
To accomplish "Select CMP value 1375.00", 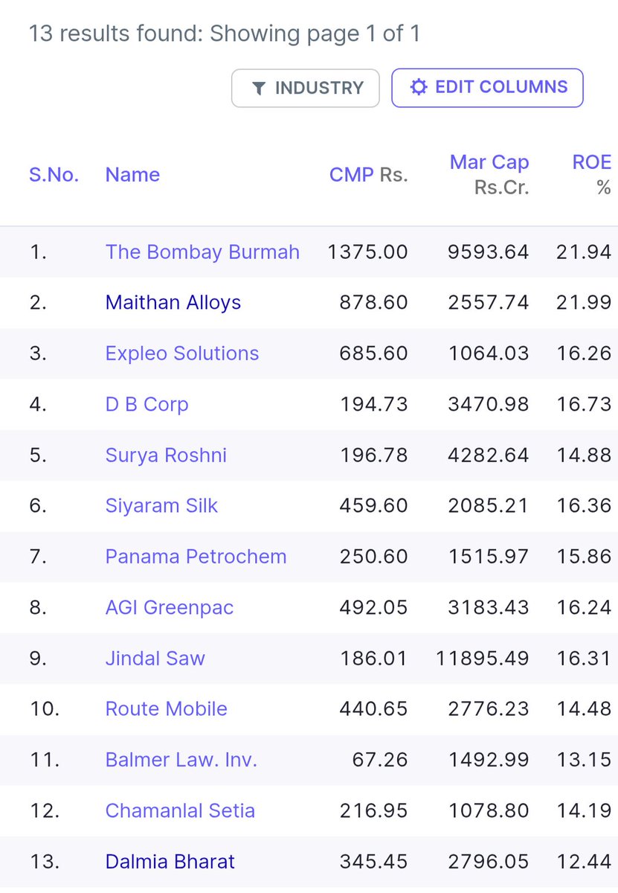I will click(x=367, y=252).
